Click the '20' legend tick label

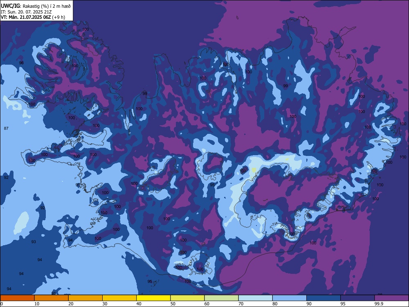(71, 304)
